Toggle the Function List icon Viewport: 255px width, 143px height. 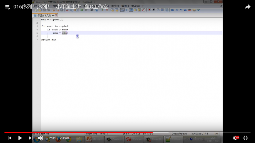(x=144, y=10)
